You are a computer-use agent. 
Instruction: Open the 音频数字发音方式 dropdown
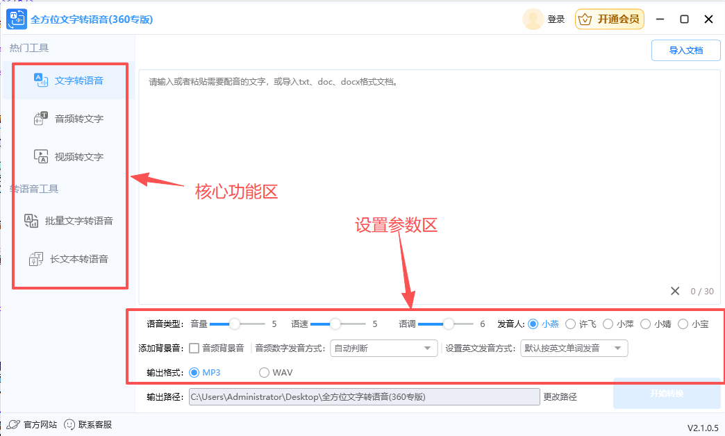tap(383, 348)
